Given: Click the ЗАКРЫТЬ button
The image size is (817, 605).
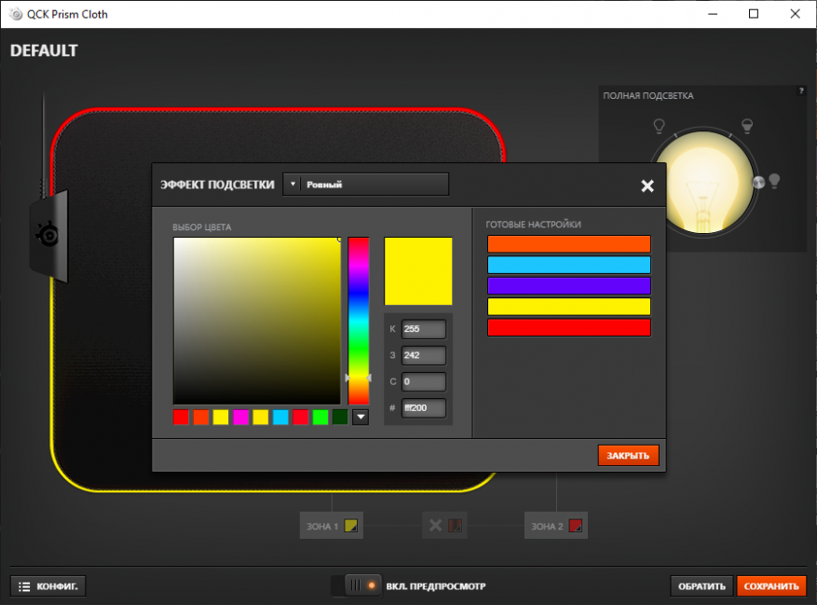Looking at the screenshot, I should pos(628,455).
